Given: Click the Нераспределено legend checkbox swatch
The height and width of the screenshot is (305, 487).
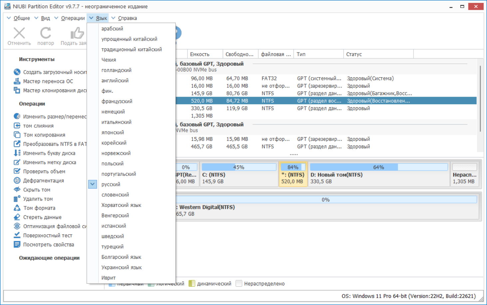Looking at the screenshot, I should (x=239, y=283).
